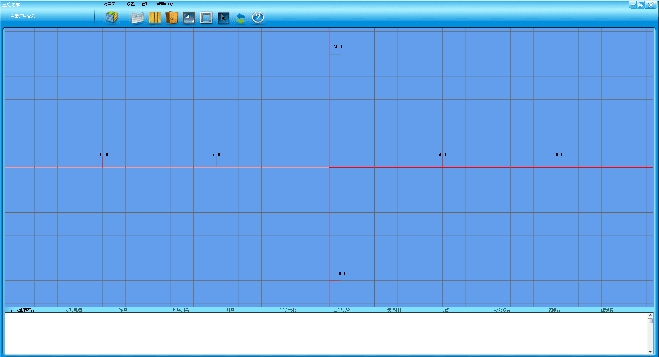The height and width of the screenshot is (357, 659).
Task: Switch to the 家用电器 tab
Action: pos(74,310)
